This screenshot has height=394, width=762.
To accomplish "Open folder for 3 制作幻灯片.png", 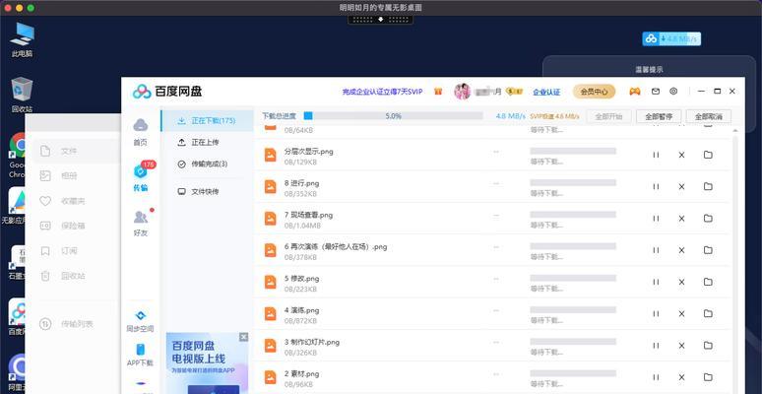I will [x=708, y=346].
